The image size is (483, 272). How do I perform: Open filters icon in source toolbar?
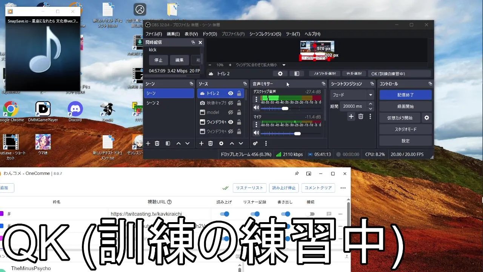tap(297, 74)
